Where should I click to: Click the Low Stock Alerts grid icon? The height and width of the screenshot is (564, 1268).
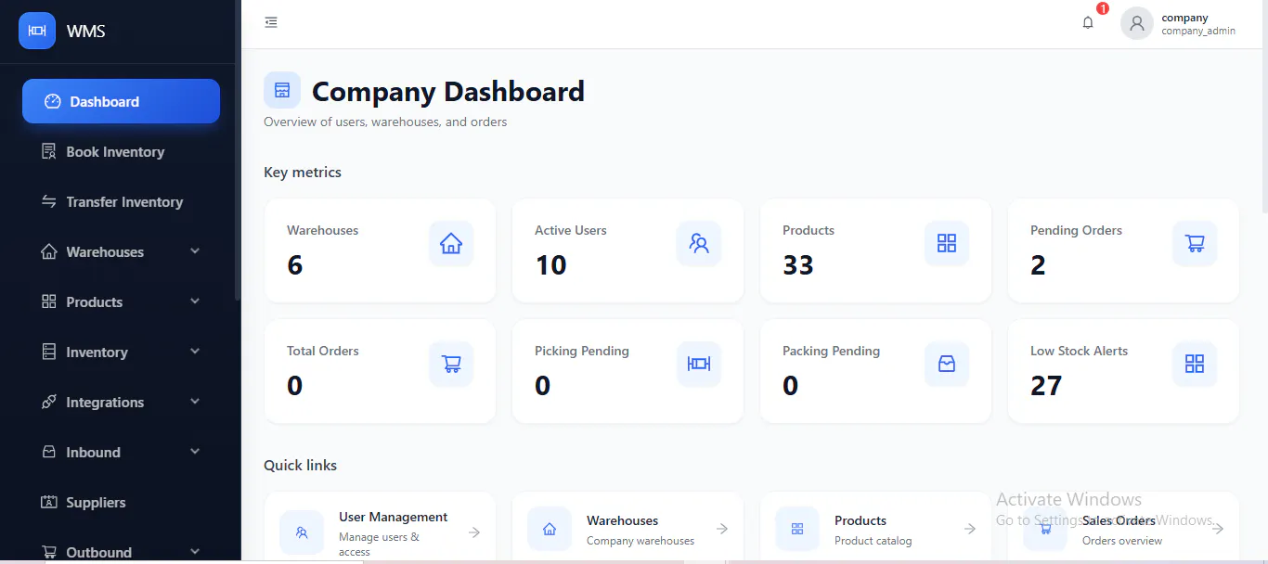[1195, 365]
